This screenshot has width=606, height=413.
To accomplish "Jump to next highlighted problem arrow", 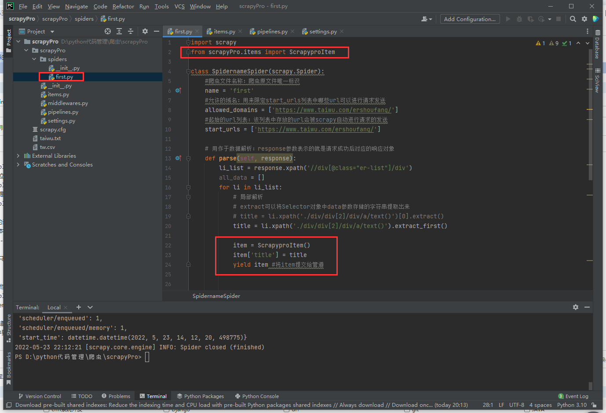I will [588, 43].
